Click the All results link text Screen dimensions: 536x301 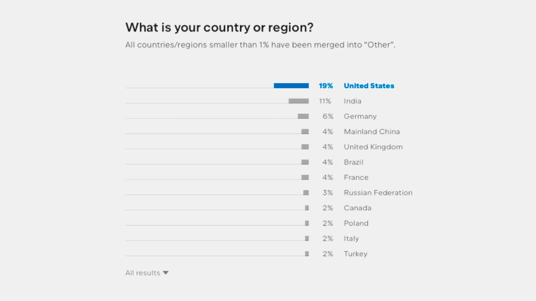click(x=143, y=273)
